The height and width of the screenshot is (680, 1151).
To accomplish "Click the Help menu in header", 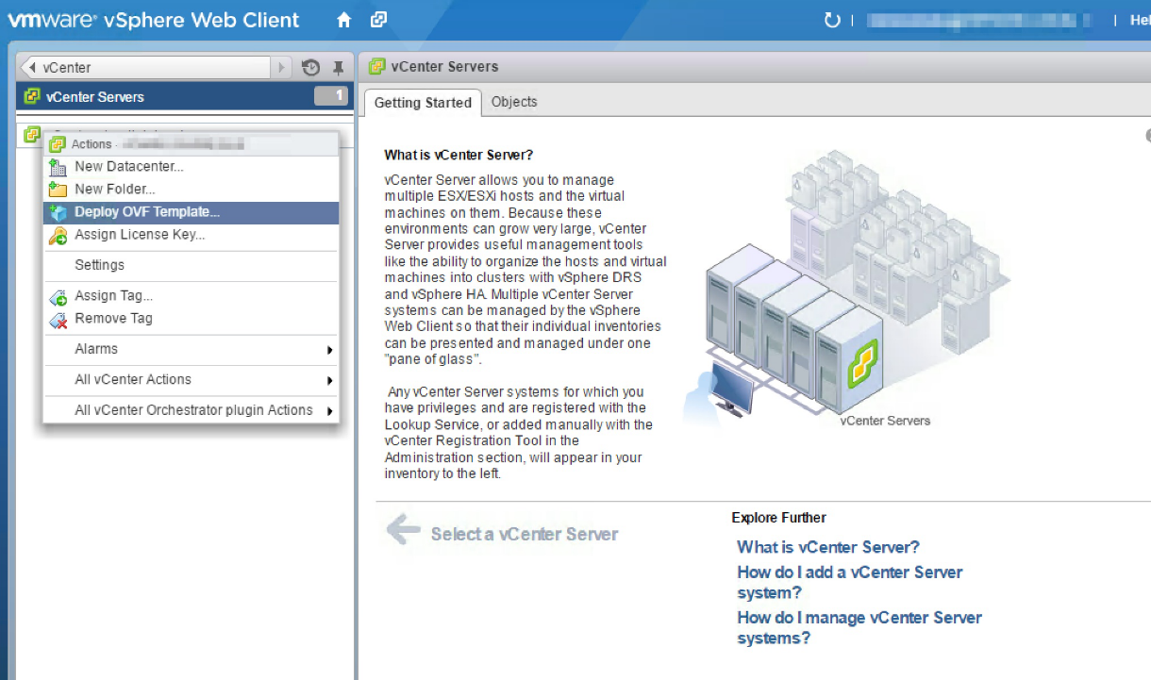I will tap(1140, 20).
